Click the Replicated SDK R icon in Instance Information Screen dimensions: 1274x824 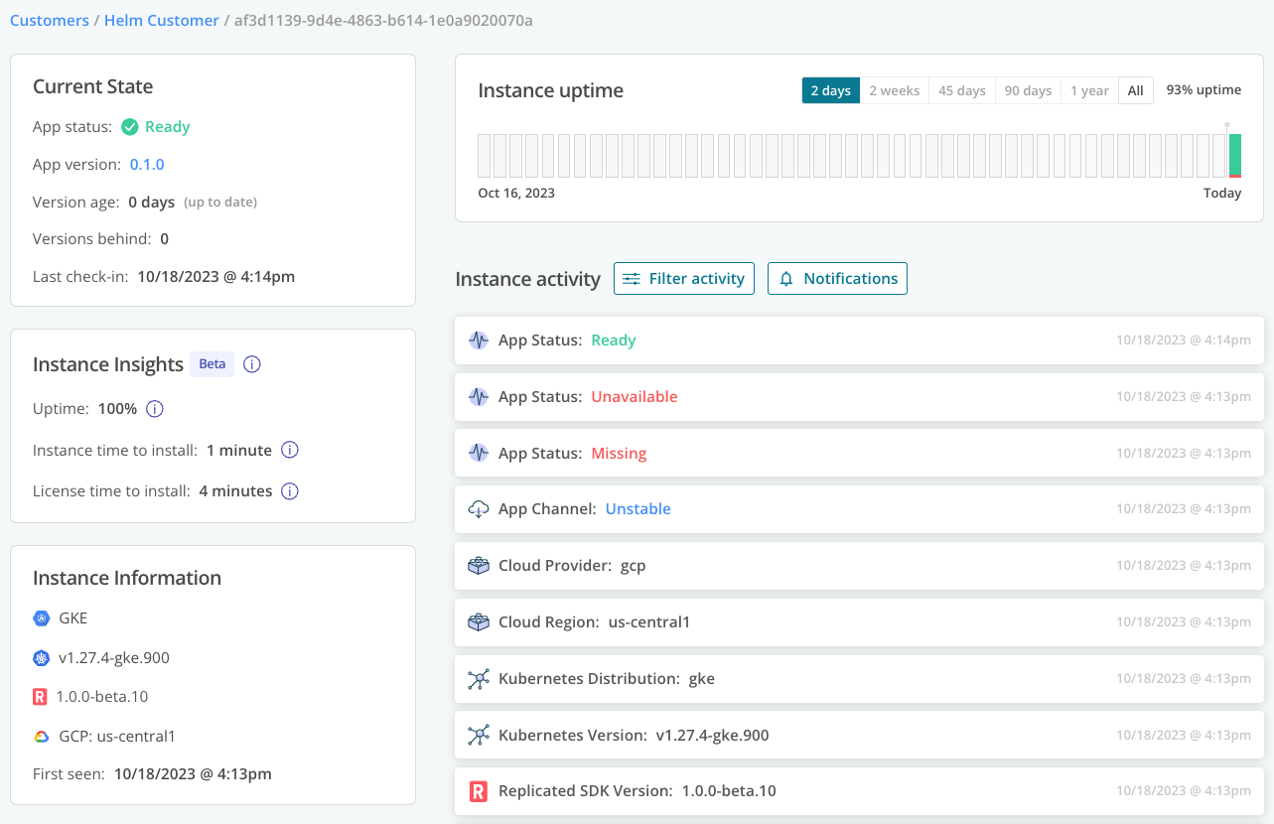(x=39, y=696)
